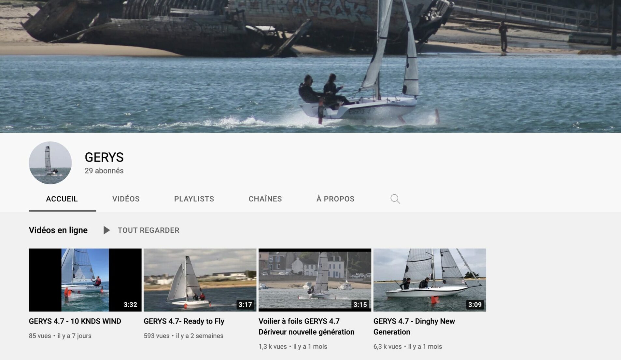Open title GERYS 4.7- Ready to Fly
The width and height of the screenshot is (621, 360).
coord(184,321)
